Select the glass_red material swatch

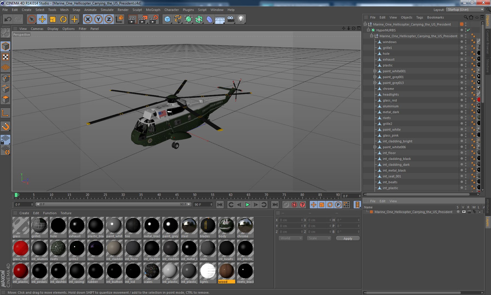pos(21,250)
